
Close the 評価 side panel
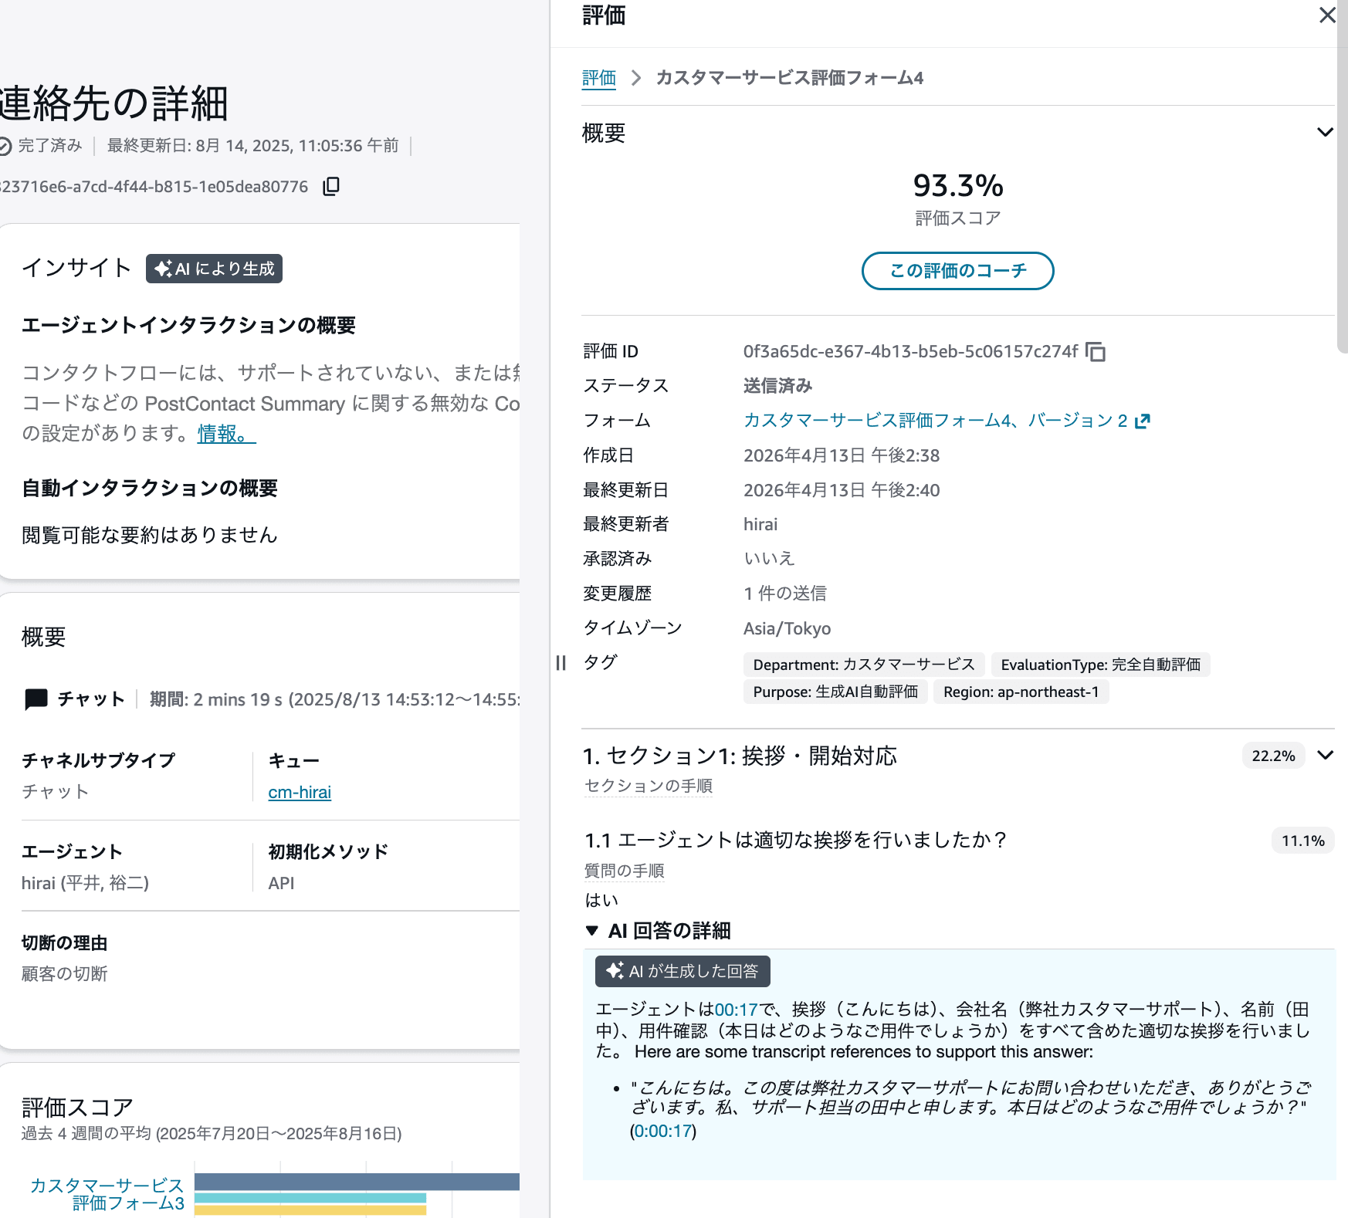tap(1326, 15)
